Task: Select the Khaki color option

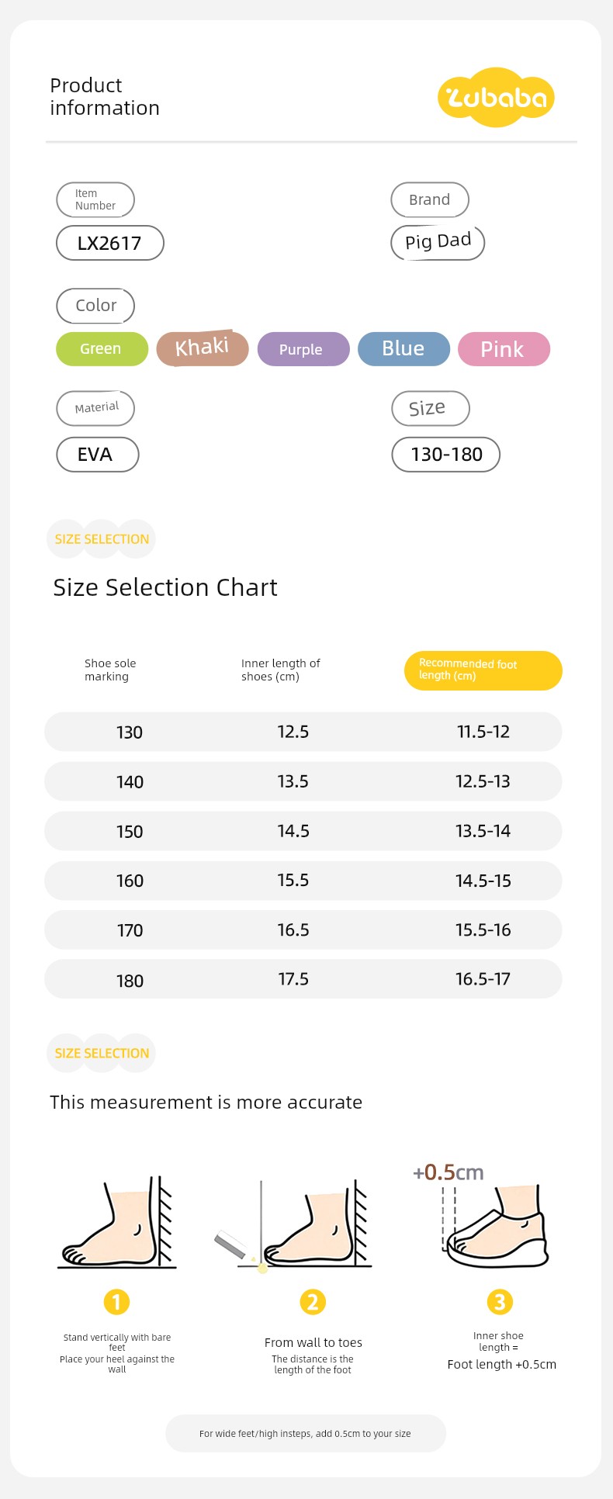Action: pos(203,348)
